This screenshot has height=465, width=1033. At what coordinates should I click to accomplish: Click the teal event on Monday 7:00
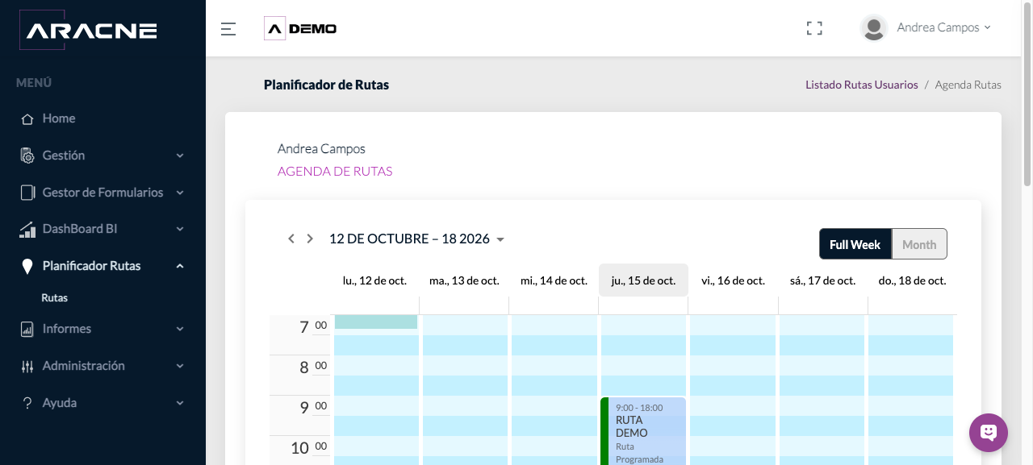(x=376, y=322)
